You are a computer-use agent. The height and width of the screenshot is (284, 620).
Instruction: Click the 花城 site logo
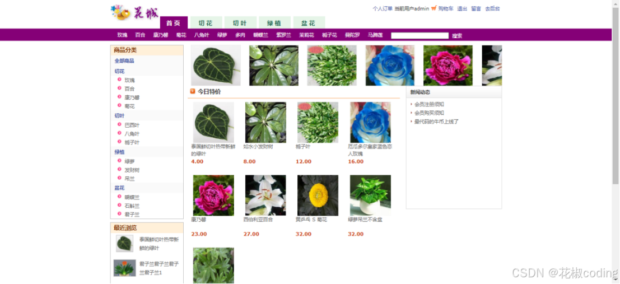[x=134, y=13]
